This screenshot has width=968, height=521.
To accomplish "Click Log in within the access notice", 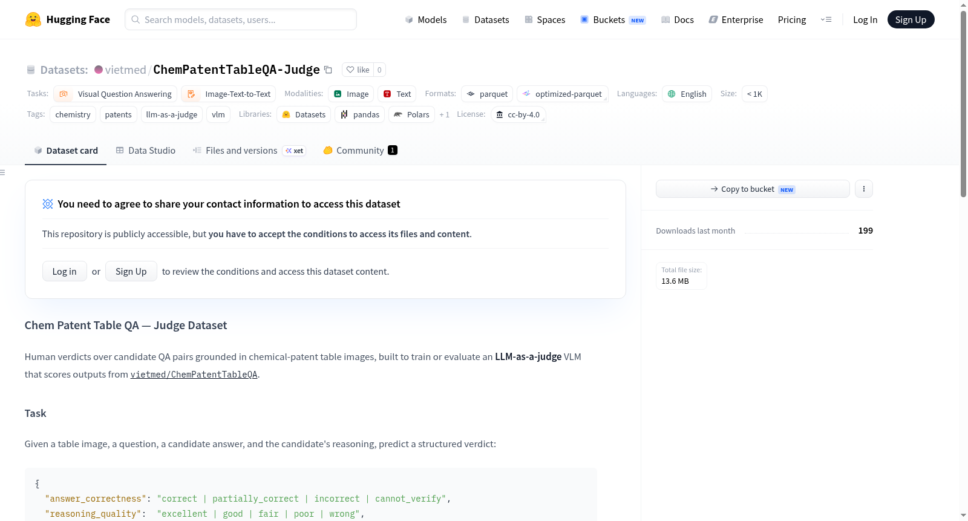I will point(65,271).
